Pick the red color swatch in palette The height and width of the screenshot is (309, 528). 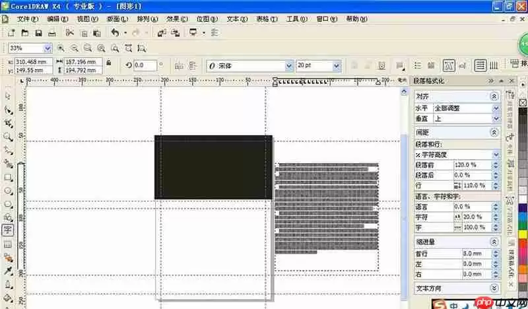(523, 243)
